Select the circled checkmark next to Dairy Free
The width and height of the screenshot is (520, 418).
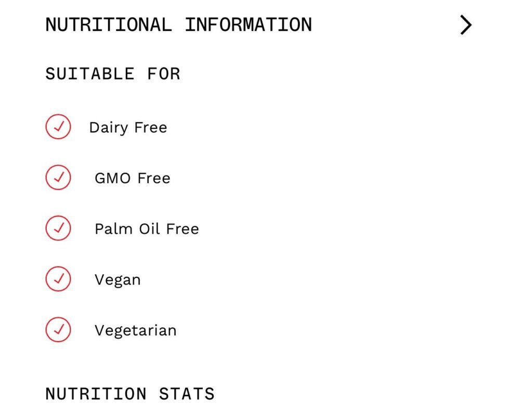[x=59, y=127]
